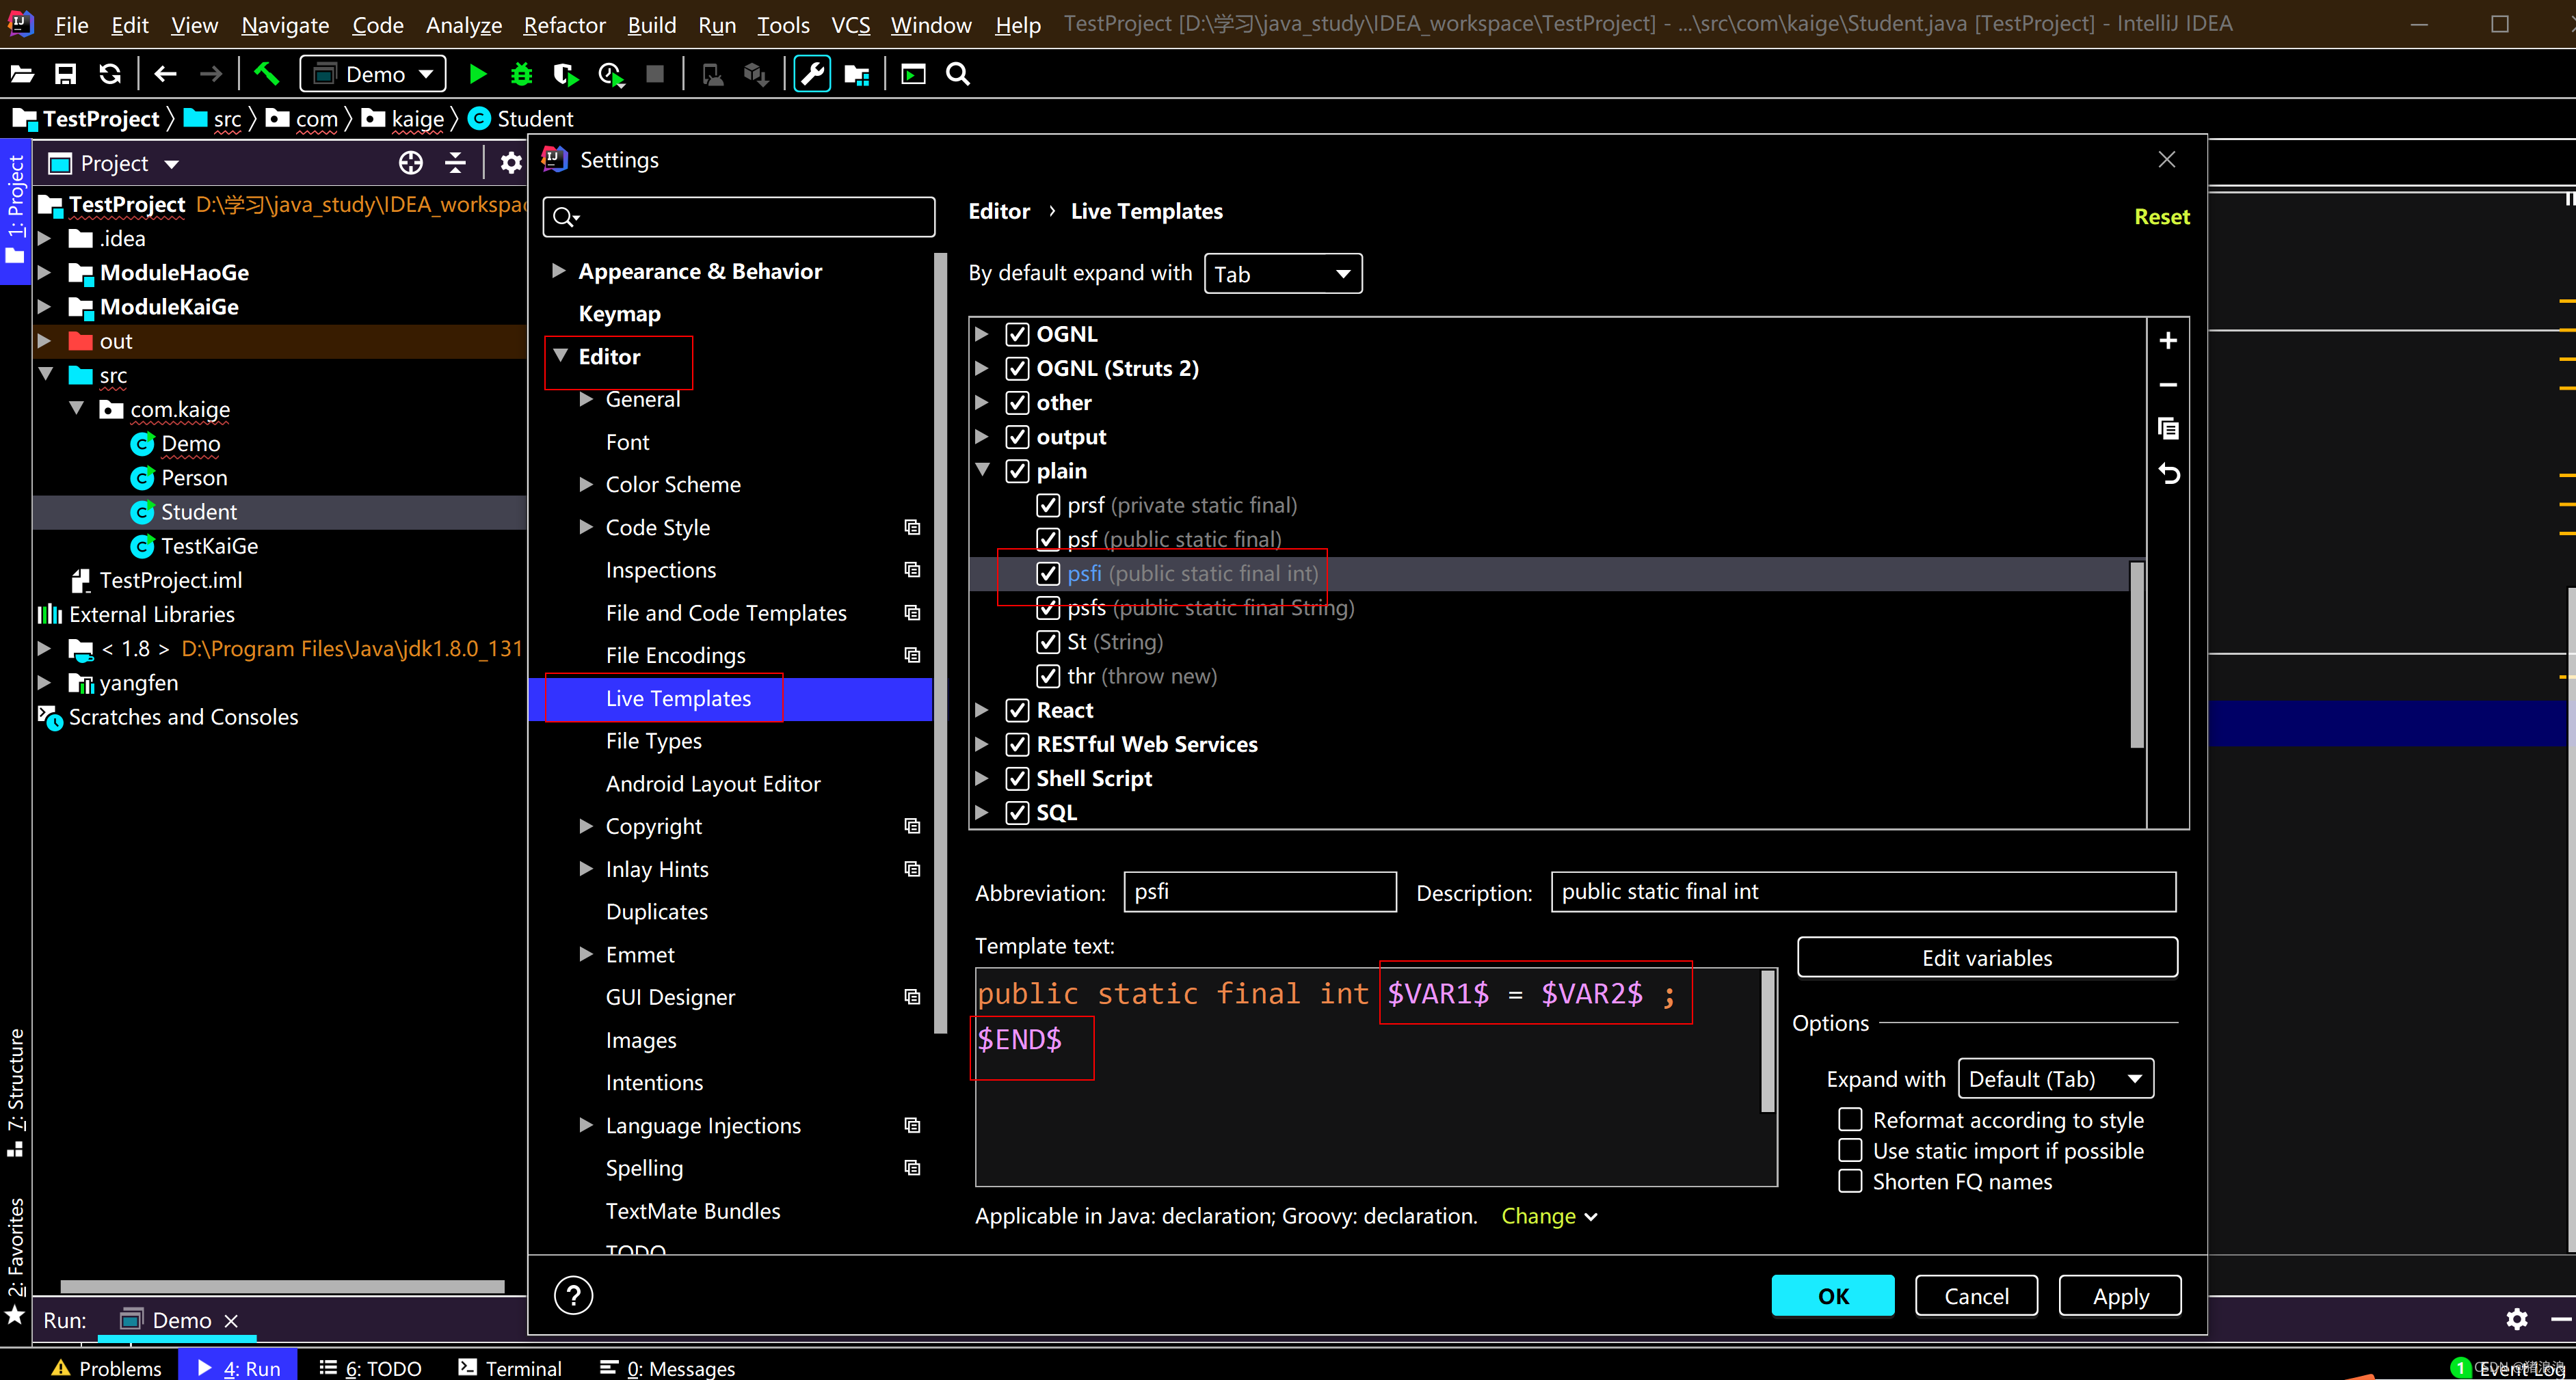
Task: Enable Reformat according to style
Action: click(1850, 1119)
